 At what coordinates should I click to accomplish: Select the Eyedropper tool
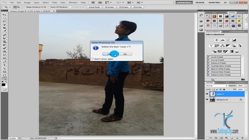4,31
